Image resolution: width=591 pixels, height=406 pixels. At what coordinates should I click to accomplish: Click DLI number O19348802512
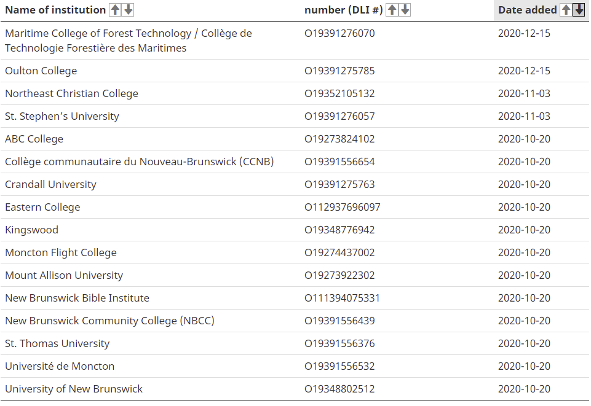[339, 389]
